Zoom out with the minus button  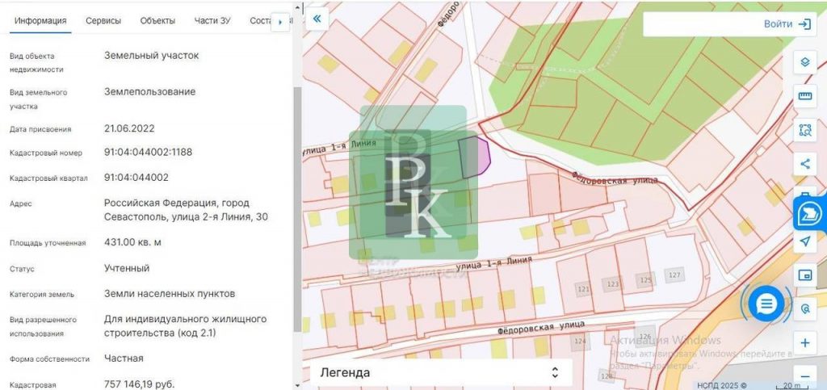pos(804,375)
